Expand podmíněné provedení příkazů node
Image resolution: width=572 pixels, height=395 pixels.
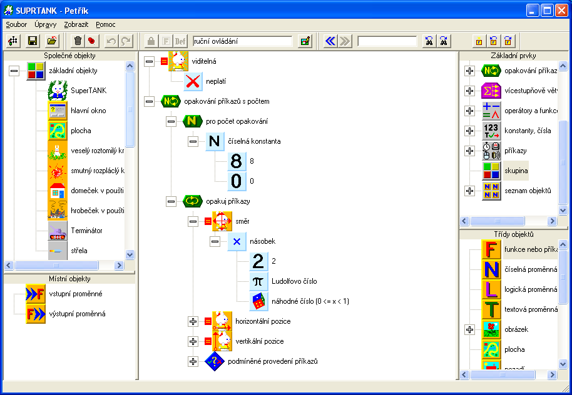point(193,361)
